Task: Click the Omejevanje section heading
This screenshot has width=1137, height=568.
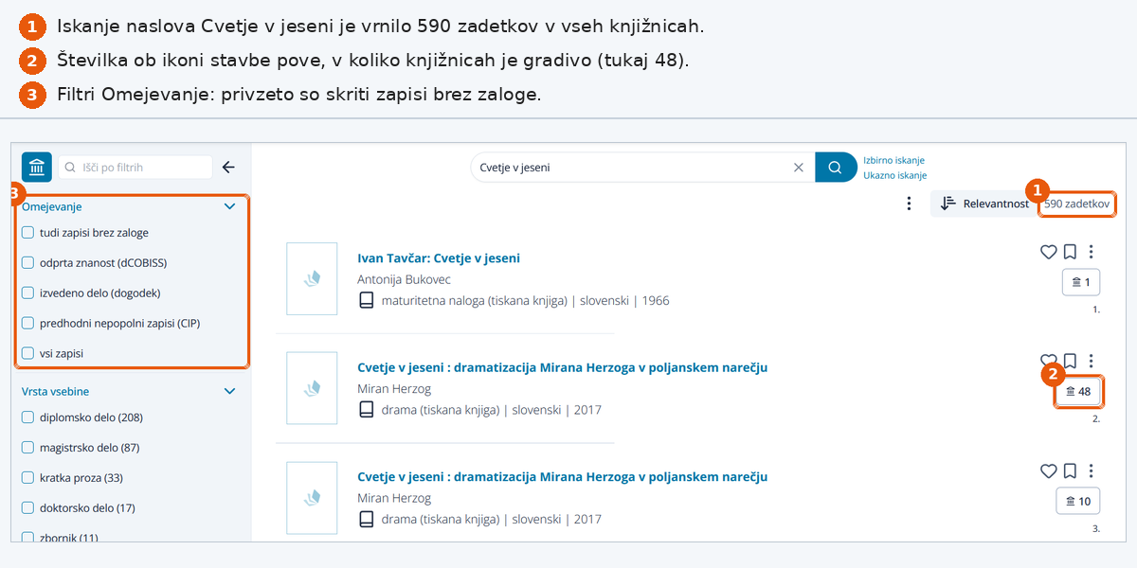Action: pos(51,206)
